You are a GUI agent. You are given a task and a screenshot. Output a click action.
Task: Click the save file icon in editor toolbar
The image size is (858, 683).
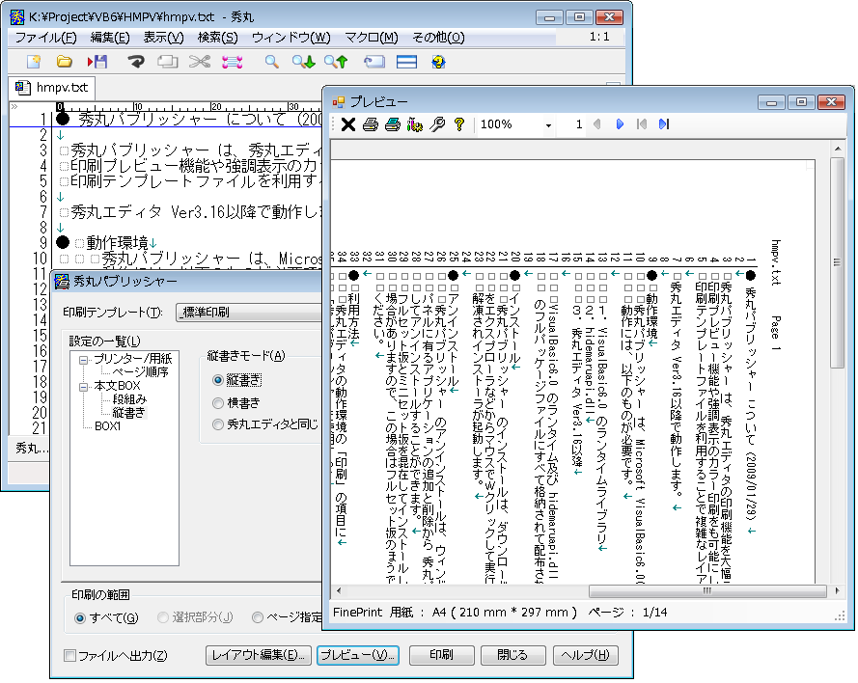coord(97,62)
